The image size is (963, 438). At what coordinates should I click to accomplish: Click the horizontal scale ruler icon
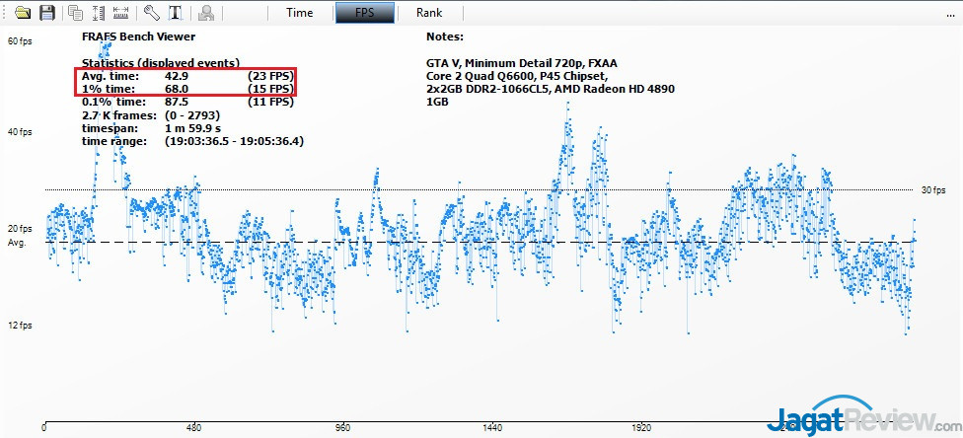point(120,13)
